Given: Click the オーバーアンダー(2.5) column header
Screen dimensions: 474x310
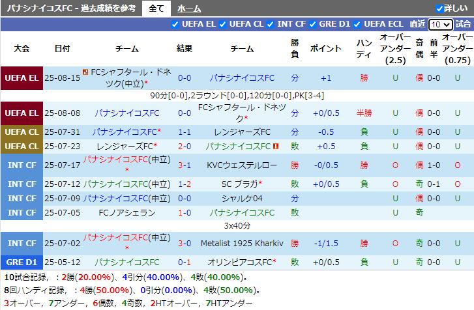Looking at the screenshot, I should pos(395,48).
